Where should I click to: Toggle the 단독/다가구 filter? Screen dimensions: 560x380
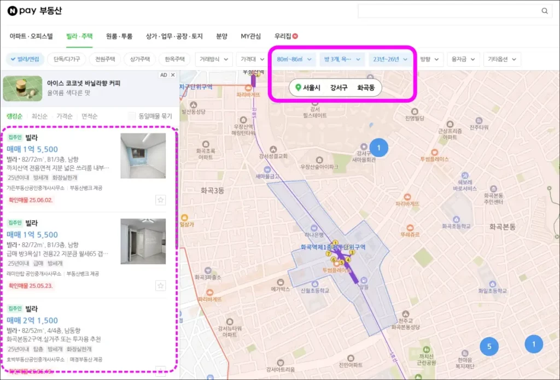[67, 59]
